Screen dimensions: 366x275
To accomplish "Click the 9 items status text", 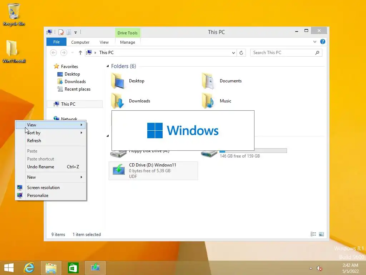I will (x=58, y=235).
